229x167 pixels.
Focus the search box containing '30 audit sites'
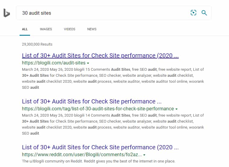pyautogui.click(x=102, y=13)
